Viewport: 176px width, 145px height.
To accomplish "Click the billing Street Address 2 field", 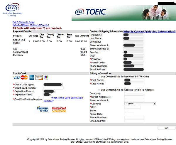I will 134,100.
